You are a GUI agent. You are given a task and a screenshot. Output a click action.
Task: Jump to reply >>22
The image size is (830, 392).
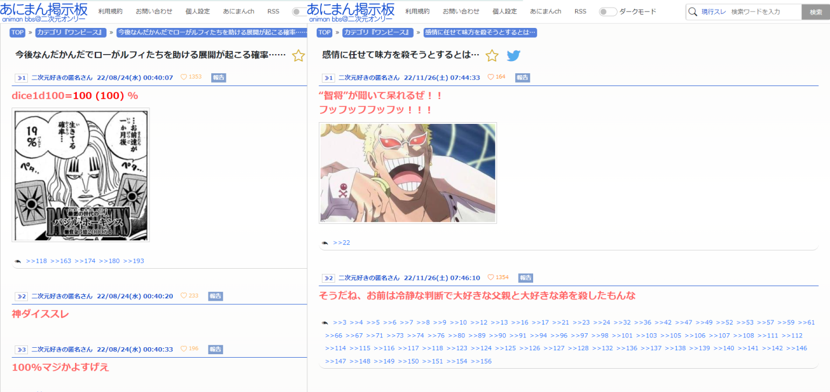(x=342, y=243)
